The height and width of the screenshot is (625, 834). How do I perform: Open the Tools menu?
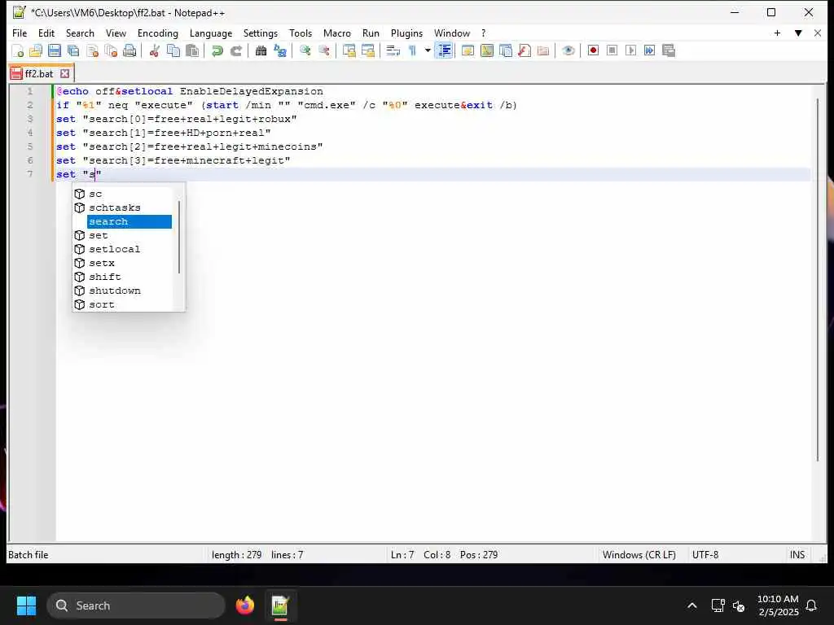coord(301,33)
